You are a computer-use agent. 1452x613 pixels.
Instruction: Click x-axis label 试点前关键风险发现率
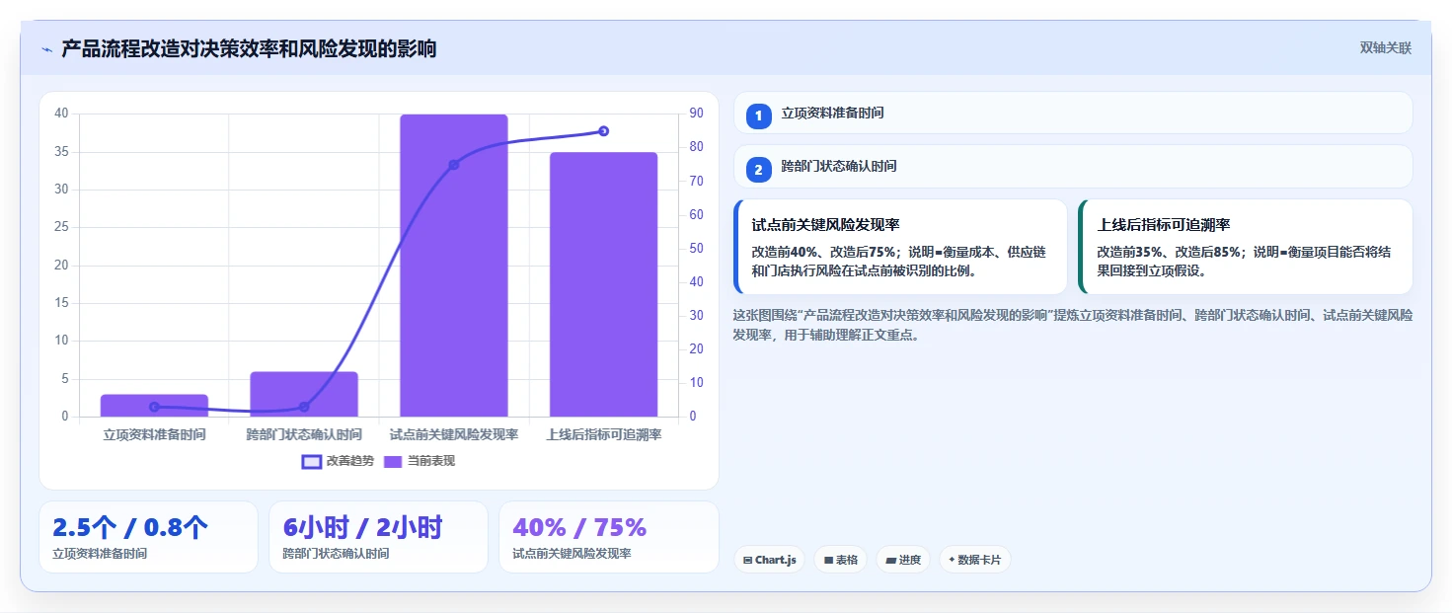(454, 434)
